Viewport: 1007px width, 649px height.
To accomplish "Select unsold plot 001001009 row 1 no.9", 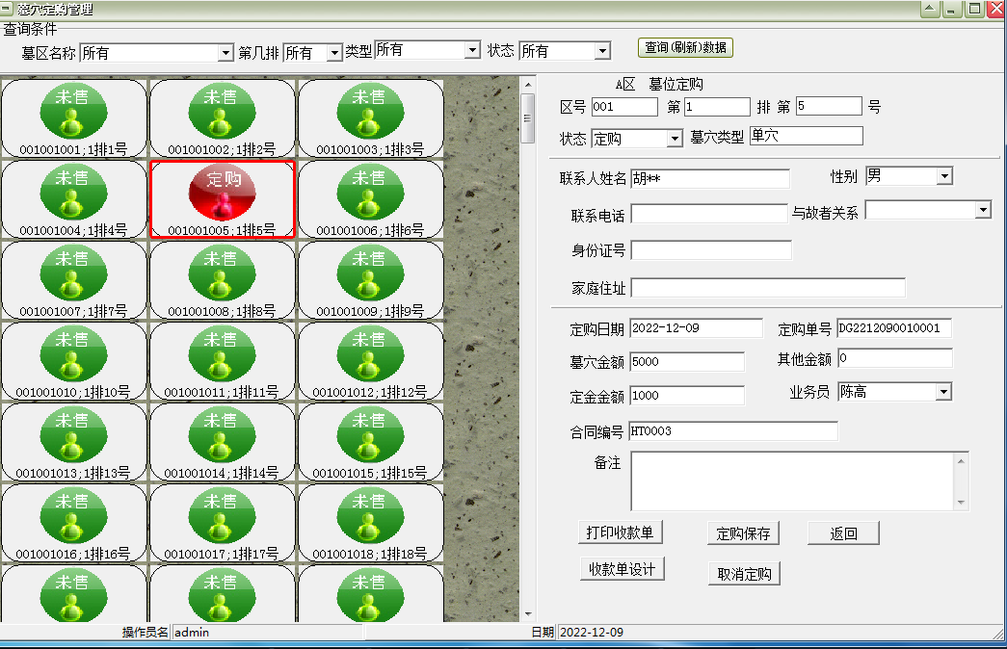I will (371, 280).
